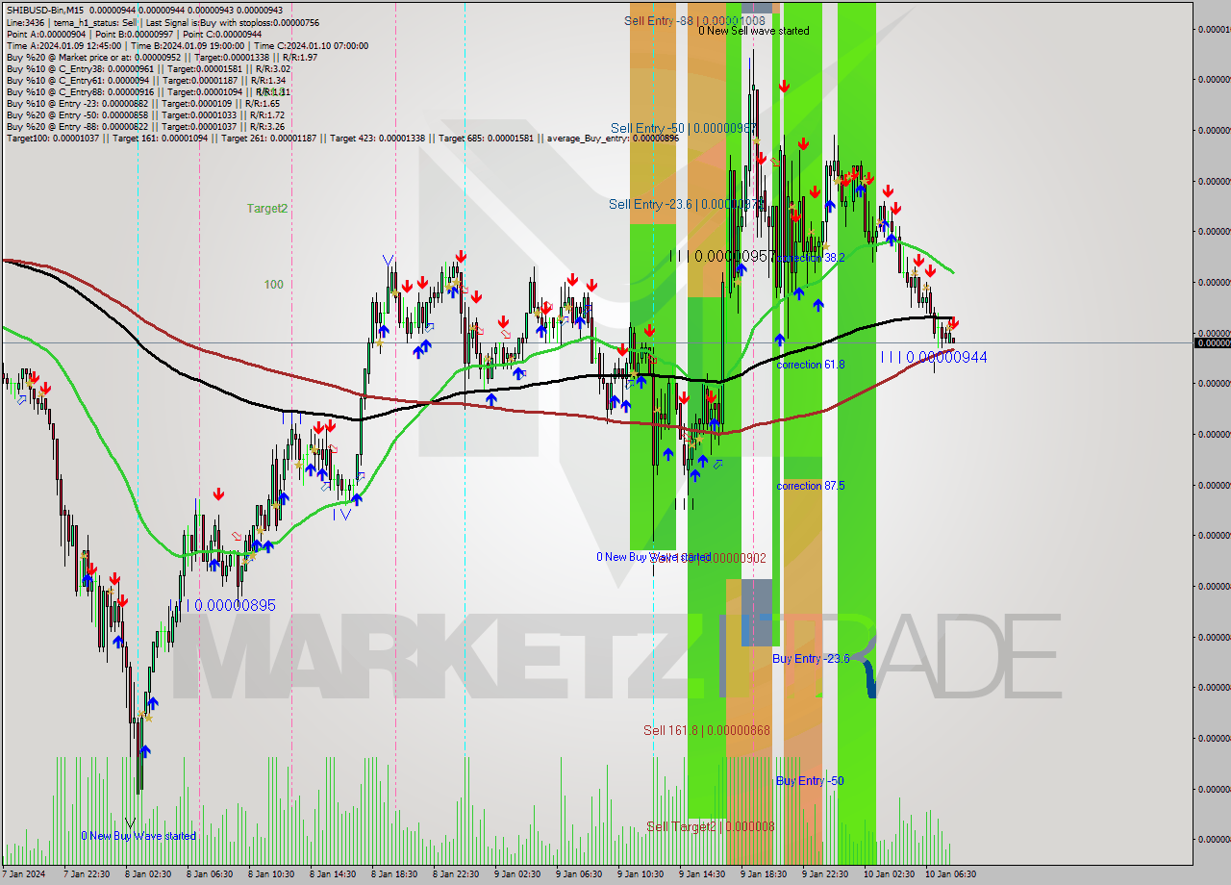Select the 'I I I 0.00000944' wave label

(934, 357)
